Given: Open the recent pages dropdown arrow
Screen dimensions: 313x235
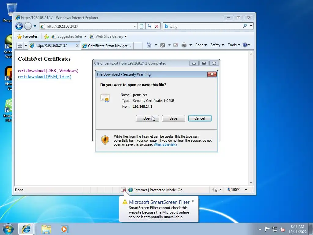Looking at the screenshot, I should 35,26.
